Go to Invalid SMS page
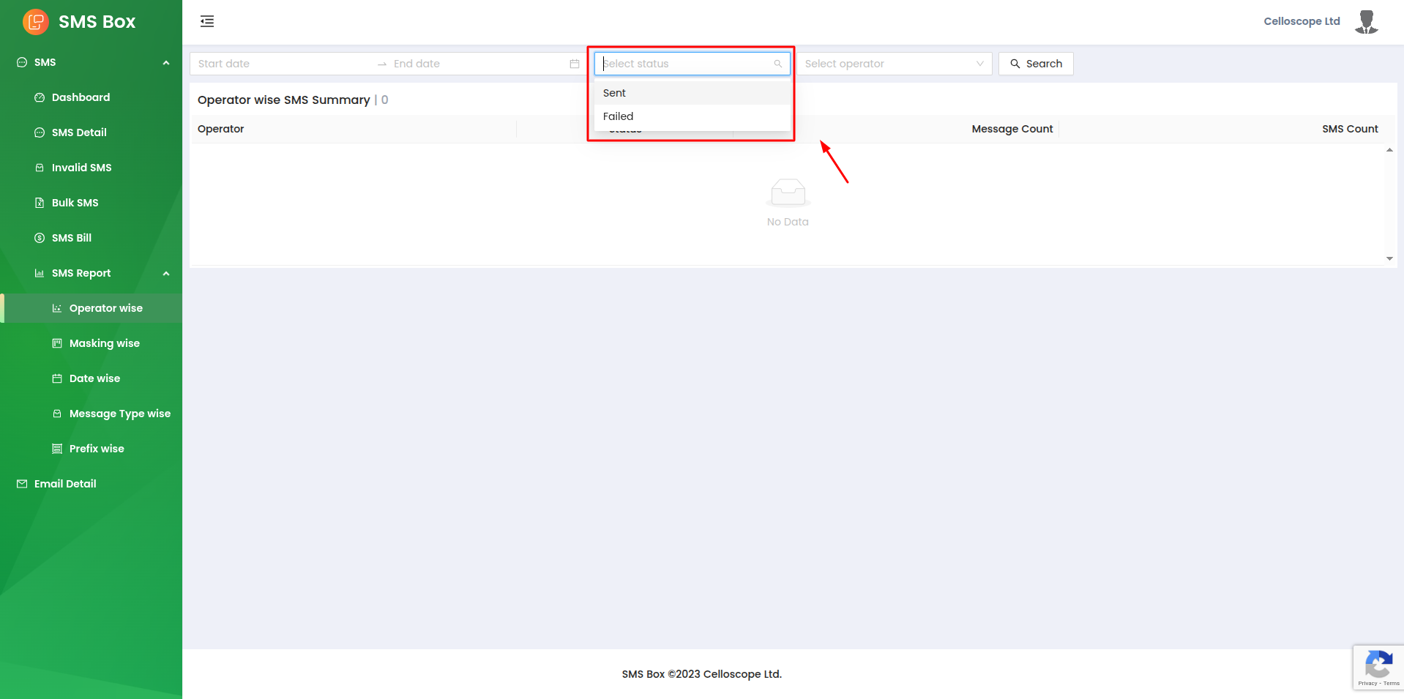This screenshot has height=699, width=1404. pyautogui.click(x=81, y=168)
